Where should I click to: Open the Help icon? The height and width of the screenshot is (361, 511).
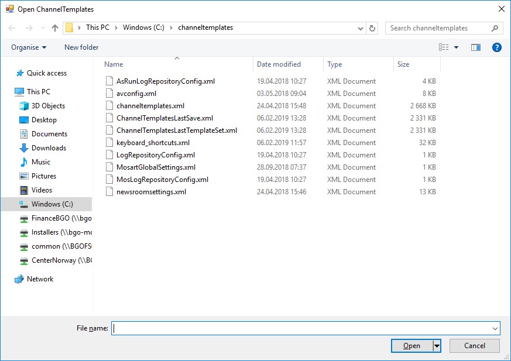(497, 47)
